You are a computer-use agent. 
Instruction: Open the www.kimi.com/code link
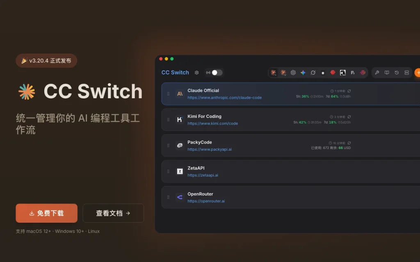pos(213,124)
